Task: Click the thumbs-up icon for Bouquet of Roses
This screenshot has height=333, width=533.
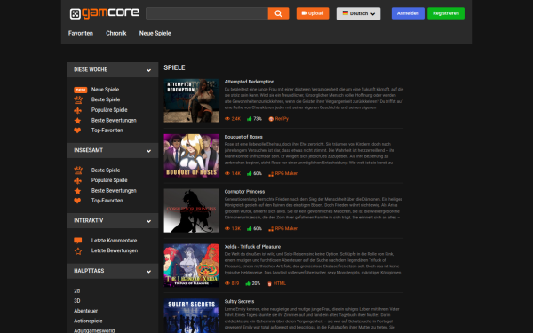Action: pos(250,173)
